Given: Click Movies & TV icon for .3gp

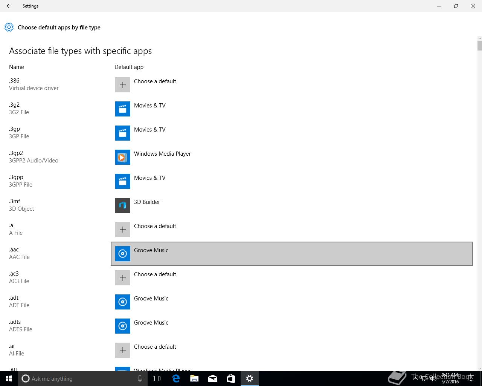Looking at the screenshot, I should coord(123,133).
